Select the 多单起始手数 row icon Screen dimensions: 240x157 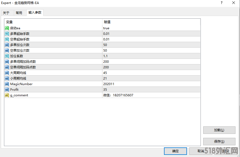[x=7, y=34]
